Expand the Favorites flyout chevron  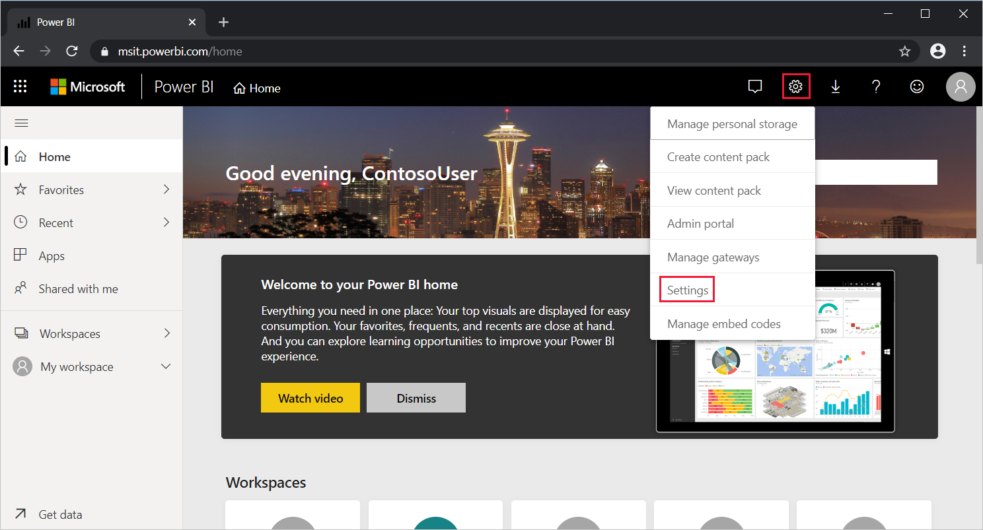[x=166, y=189]
